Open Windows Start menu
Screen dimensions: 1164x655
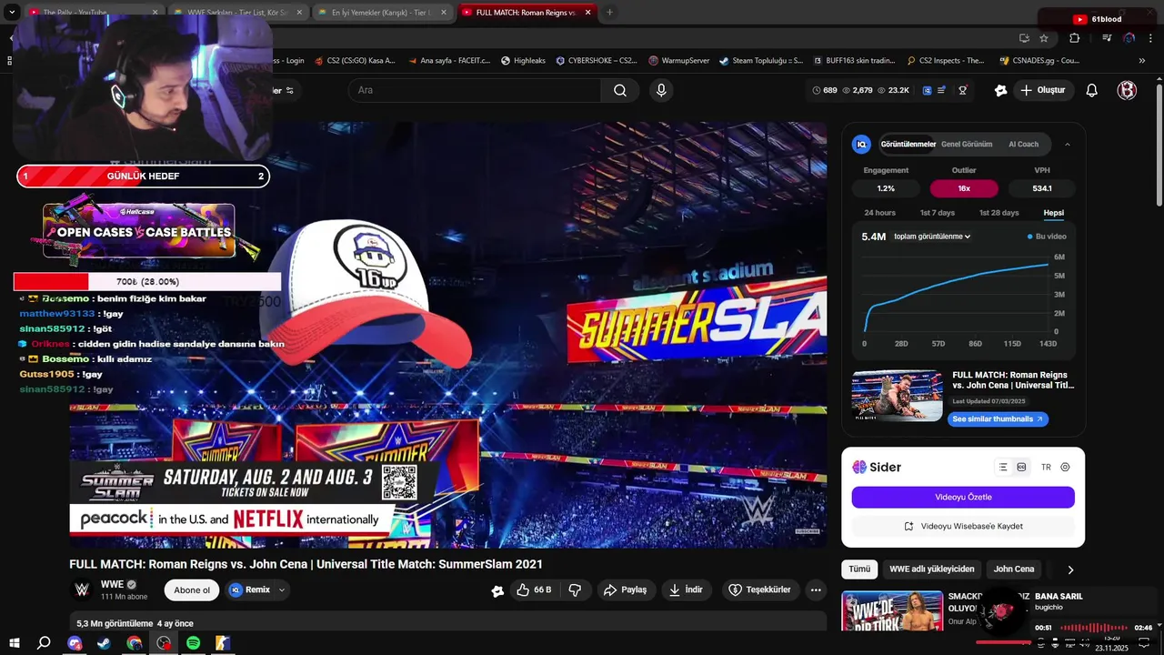15,643
